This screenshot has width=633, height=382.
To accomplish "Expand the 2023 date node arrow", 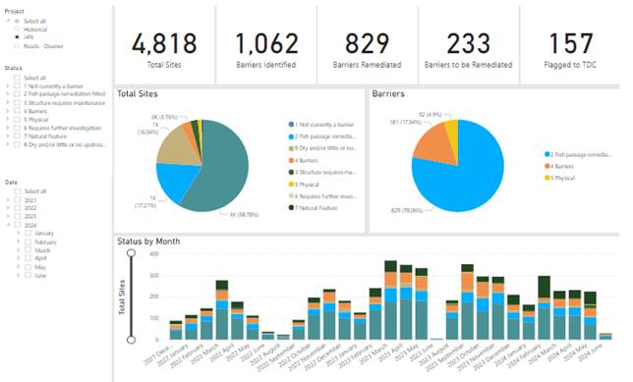I will (x=8, y=216).
